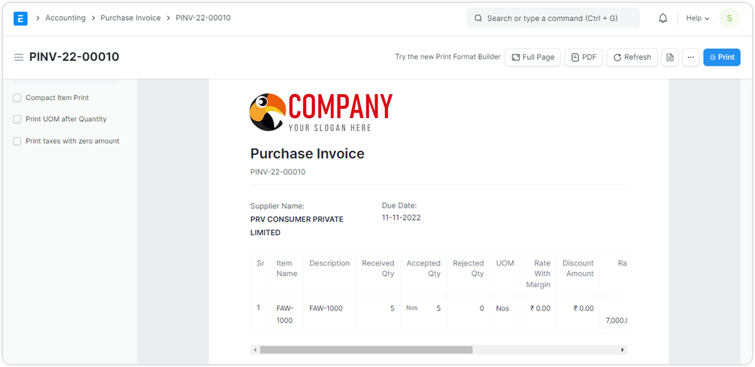Screen dimensions: 755x367
Task: Toggle the sidebar hamburger menu icon
Action: pyautogui.click(x=19, y=57)
